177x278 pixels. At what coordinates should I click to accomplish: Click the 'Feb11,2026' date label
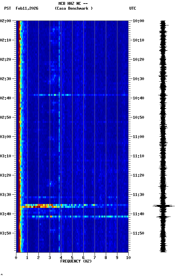coord(27,8)
